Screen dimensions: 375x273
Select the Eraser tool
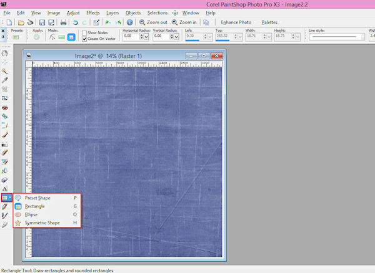[4, 153]
